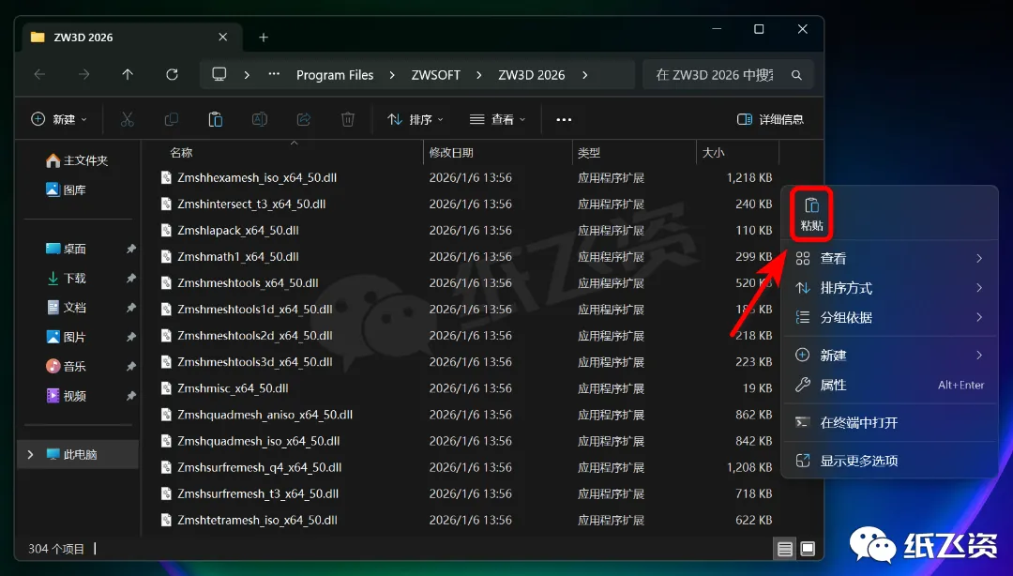Click the file icon of Zmshmisc_x64_50.dll

pyautogui.click(x=166, y=388)
